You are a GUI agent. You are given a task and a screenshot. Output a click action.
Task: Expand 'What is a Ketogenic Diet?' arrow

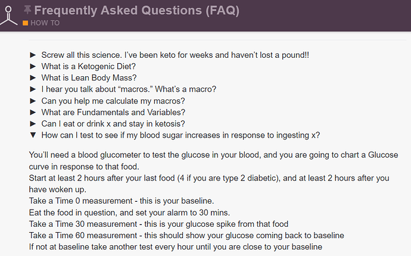tap(33, 66)
